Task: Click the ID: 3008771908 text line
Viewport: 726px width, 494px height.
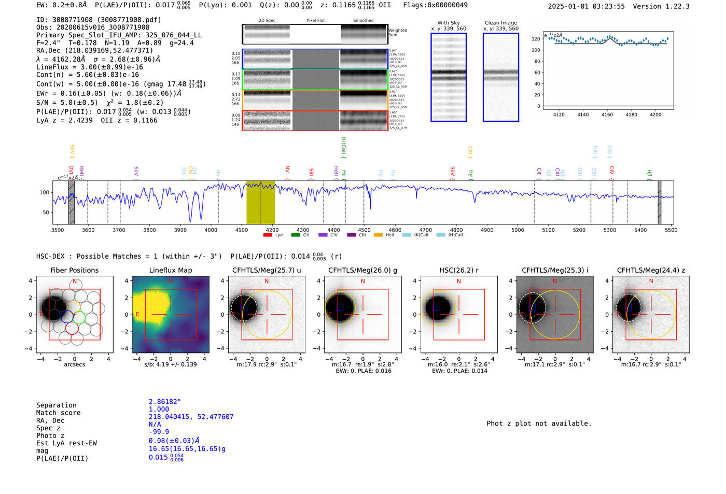Action: 99,20
